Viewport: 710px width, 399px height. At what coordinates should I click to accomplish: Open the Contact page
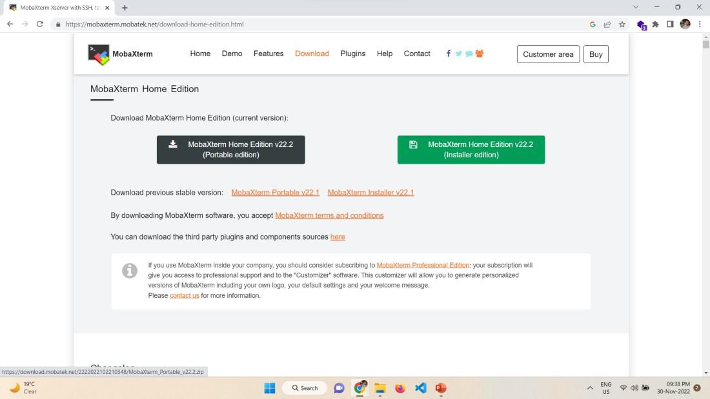point(417,54)
